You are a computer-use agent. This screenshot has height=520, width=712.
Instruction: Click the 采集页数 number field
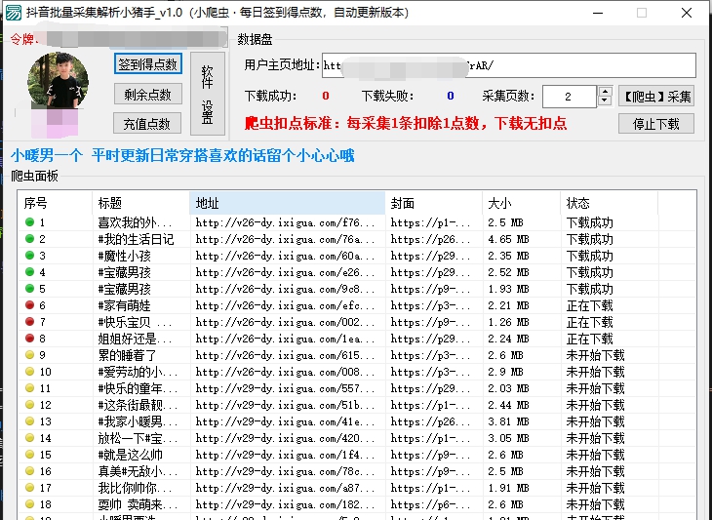pos(569,97)
